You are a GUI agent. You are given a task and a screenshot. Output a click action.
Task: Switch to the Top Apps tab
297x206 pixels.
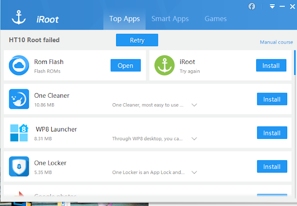tap(124, 19)
